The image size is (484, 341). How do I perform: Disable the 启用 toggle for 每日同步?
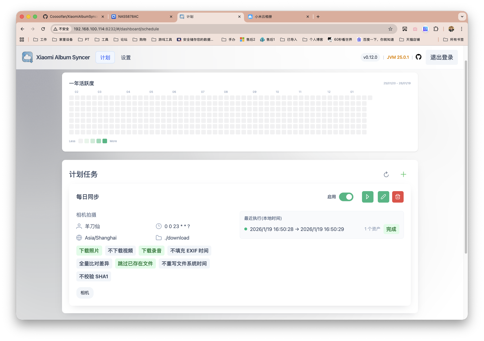346,197
